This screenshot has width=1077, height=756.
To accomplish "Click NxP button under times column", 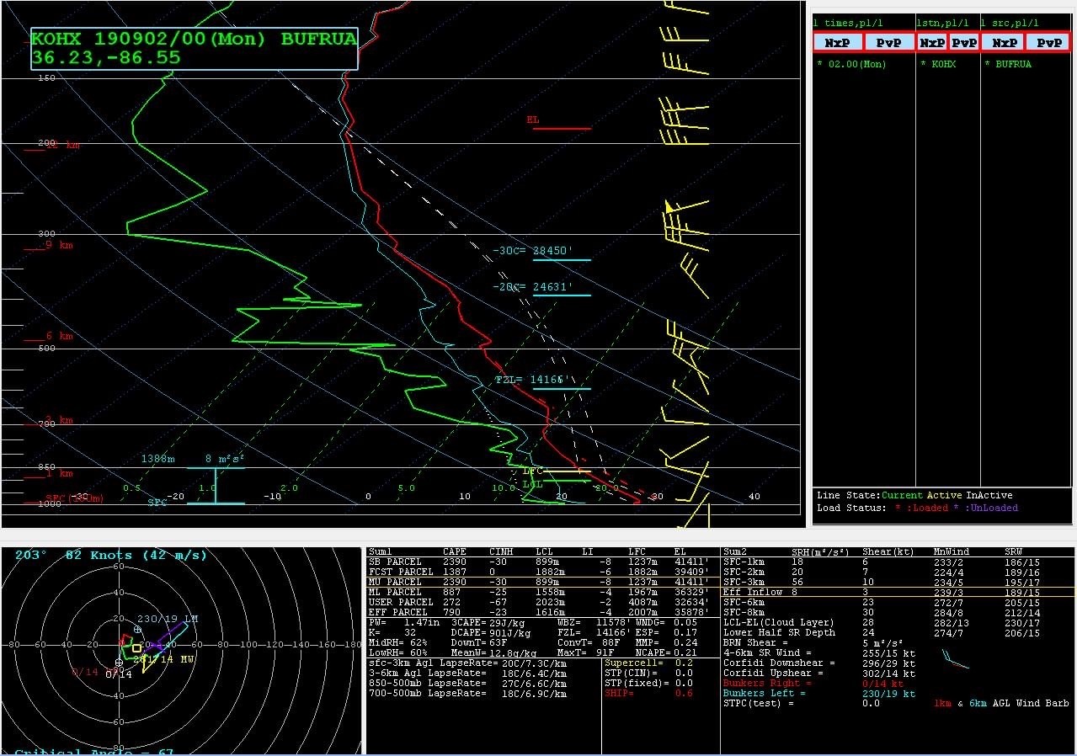I will click(838, 42).
